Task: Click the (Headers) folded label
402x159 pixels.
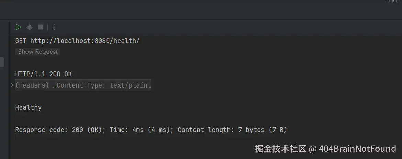Action: pyautogui.click(x=32, y=85)
